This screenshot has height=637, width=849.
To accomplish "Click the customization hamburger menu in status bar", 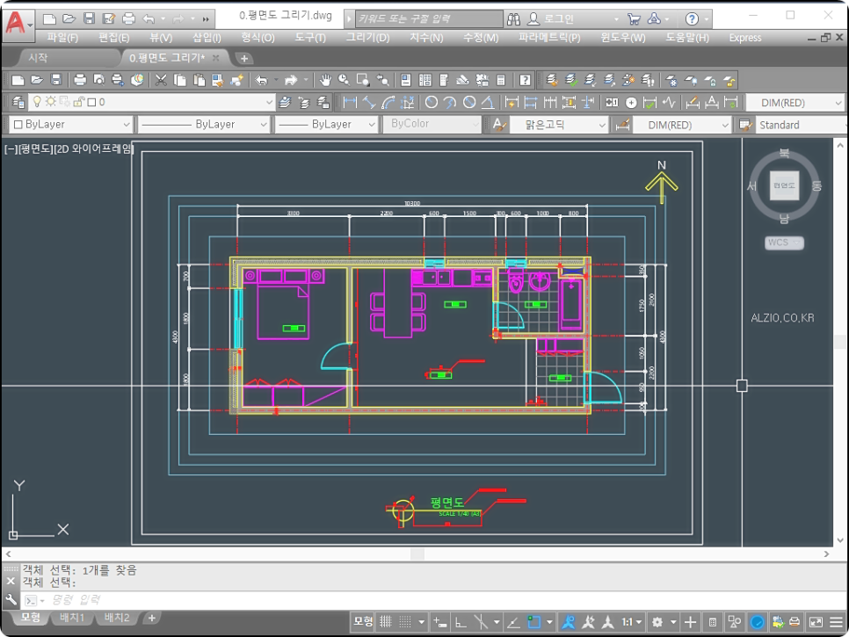I will (836, 622).
